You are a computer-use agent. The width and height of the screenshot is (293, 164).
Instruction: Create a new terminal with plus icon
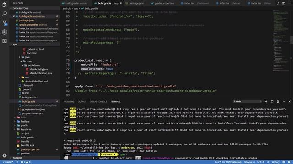(266, 101)
